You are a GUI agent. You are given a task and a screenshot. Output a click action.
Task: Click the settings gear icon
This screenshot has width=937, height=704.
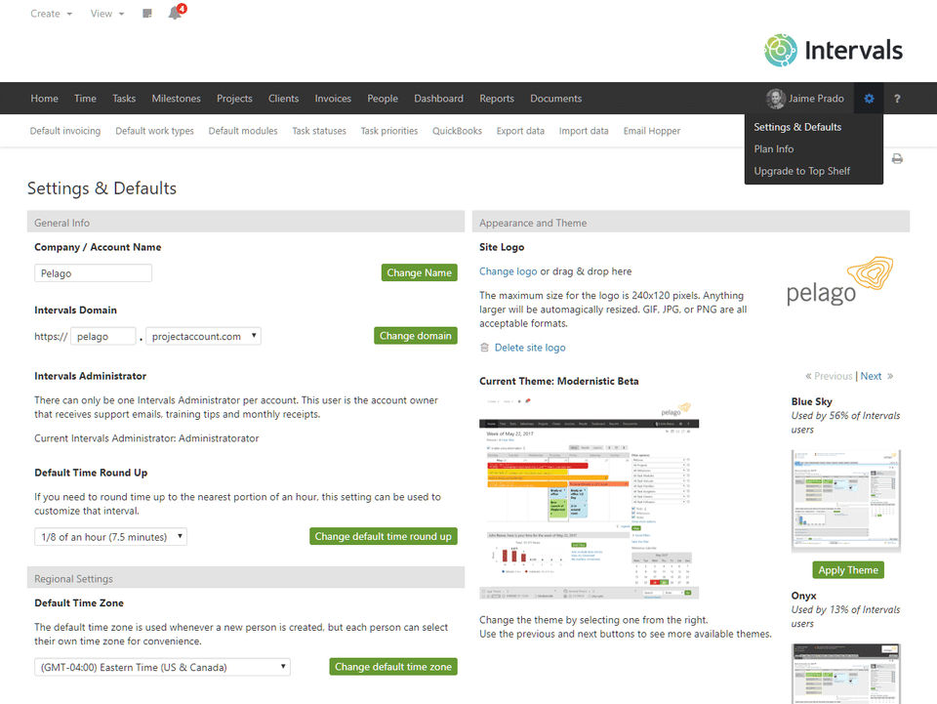coord(869,98)
